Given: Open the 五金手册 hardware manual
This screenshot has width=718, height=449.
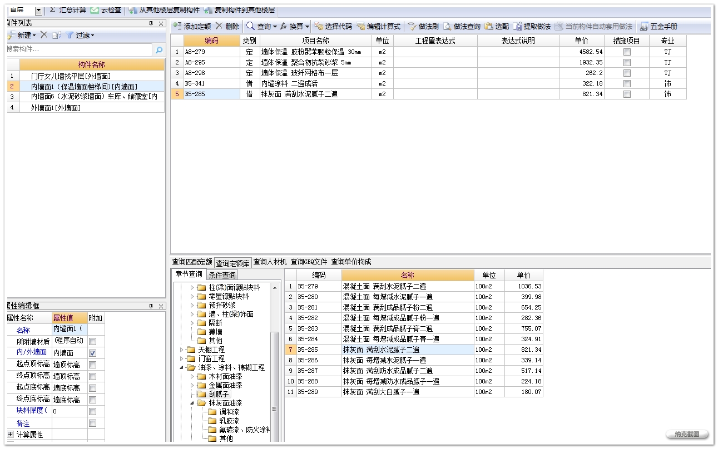Looking at the screenshot, I should point(659,26).
